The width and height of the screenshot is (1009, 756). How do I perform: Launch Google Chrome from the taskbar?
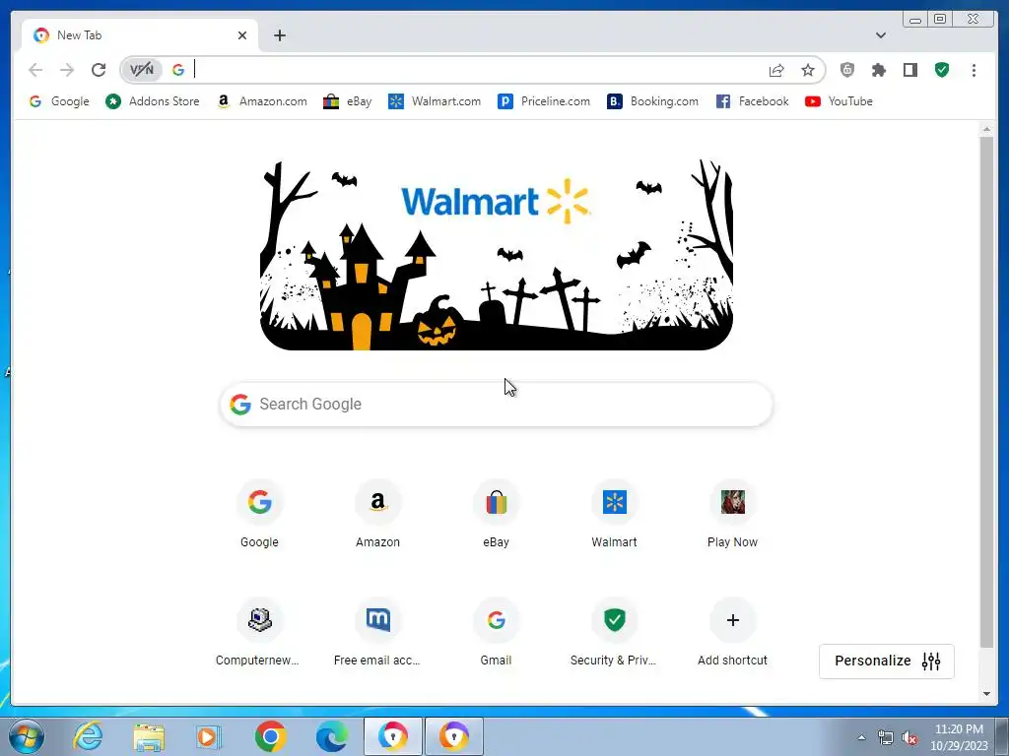point(270,736)
